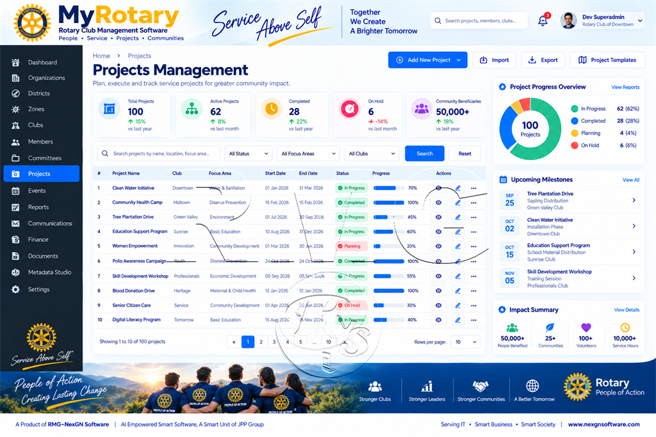Click the Volunteers heart icon
The image size is (656, 437).
pos(586,328)
